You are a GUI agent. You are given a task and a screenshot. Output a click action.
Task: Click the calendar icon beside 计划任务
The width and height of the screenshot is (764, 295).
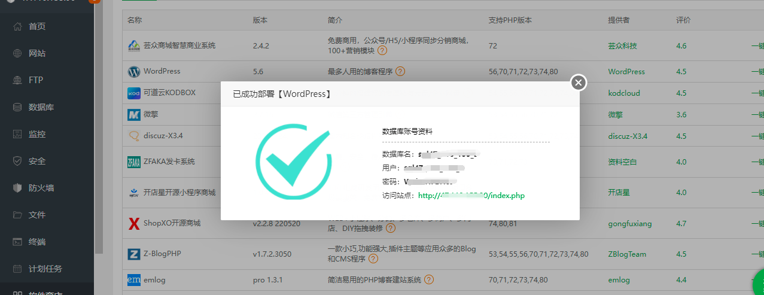(17, 269)
